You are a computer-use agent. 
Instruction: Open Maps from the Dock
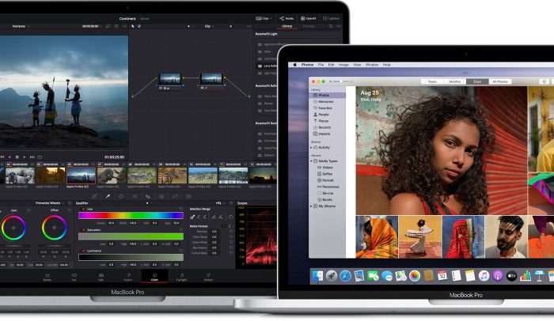pyautogui.click(x=400, y=276)
